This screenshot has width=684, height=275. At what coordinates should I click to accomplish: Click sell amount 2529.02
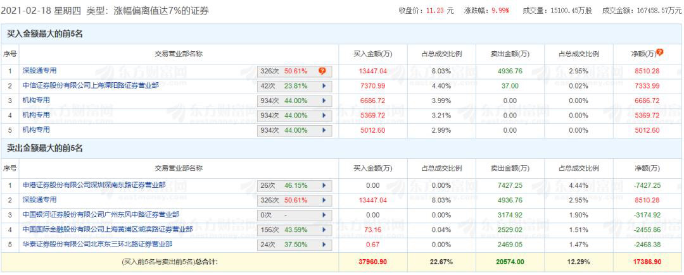tap(510, 229)
